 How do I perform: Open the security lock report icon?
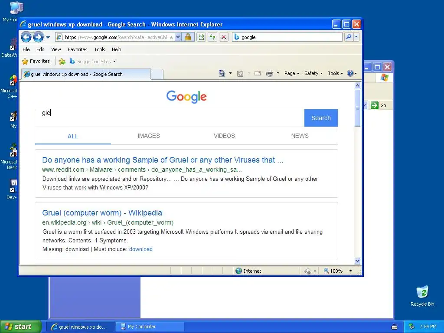coord(188,37)
